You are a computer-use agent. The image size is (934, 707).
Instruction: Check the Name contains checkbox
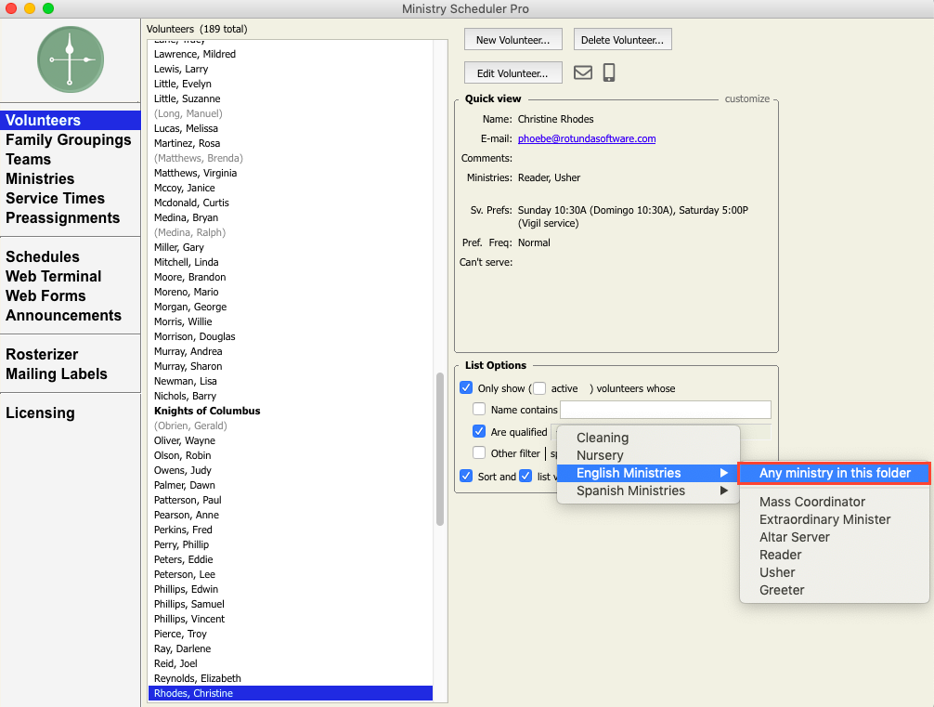pyautogui.click(x=479, y=409)
